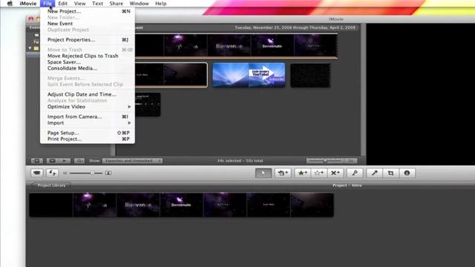Select the Benvenuto frame in project timeline
475x267 pixels.
pos(181,205)
